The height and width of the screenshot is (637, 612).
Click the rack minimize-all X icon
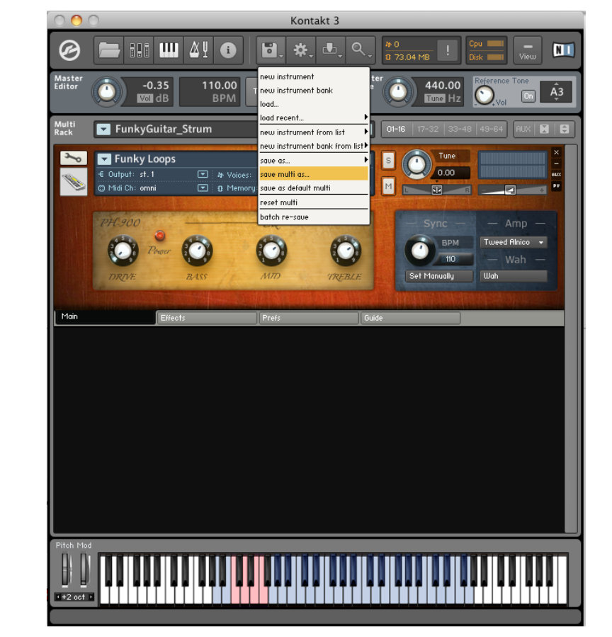(544, 130)
